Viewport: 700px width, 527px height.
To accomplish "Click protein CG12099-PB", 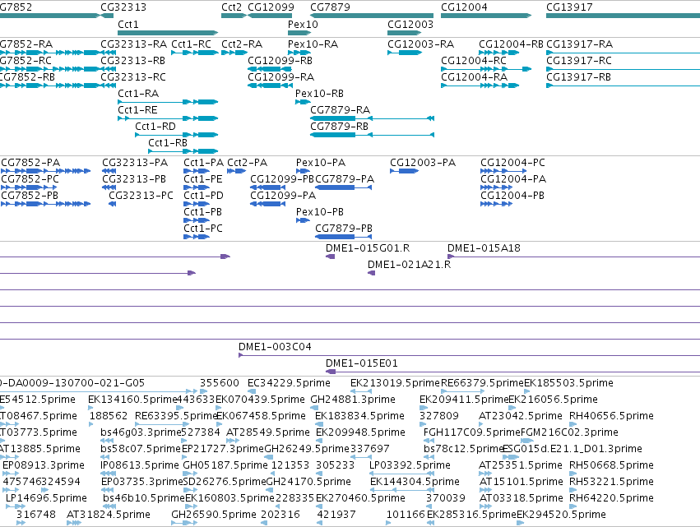I will click(x=268, y=187).
